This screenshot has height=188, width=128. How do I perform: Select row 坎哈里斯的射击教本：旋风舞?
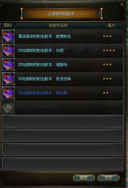[63, 93]
